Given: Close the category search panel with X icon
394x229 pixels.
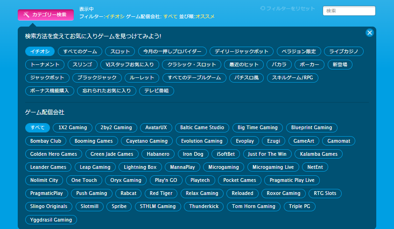Looking at the screenshot, I should click(369, 33).
